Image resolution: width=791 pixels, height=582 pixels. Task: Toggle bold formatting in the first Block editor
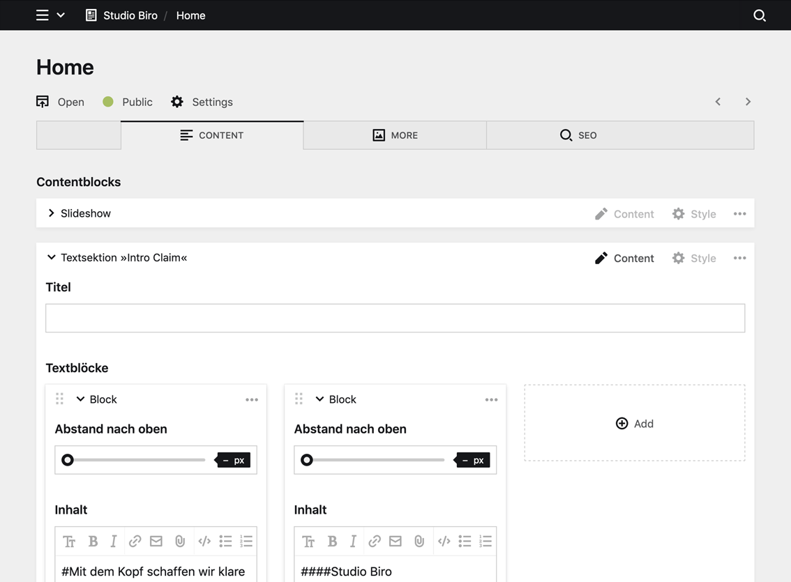tap(93, 541)
